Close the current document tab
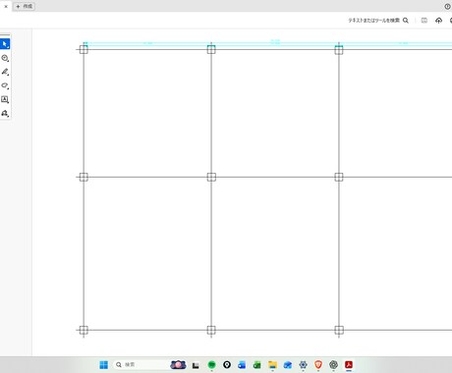The height and width of the screenshot is (373, 452). [6, 6]
